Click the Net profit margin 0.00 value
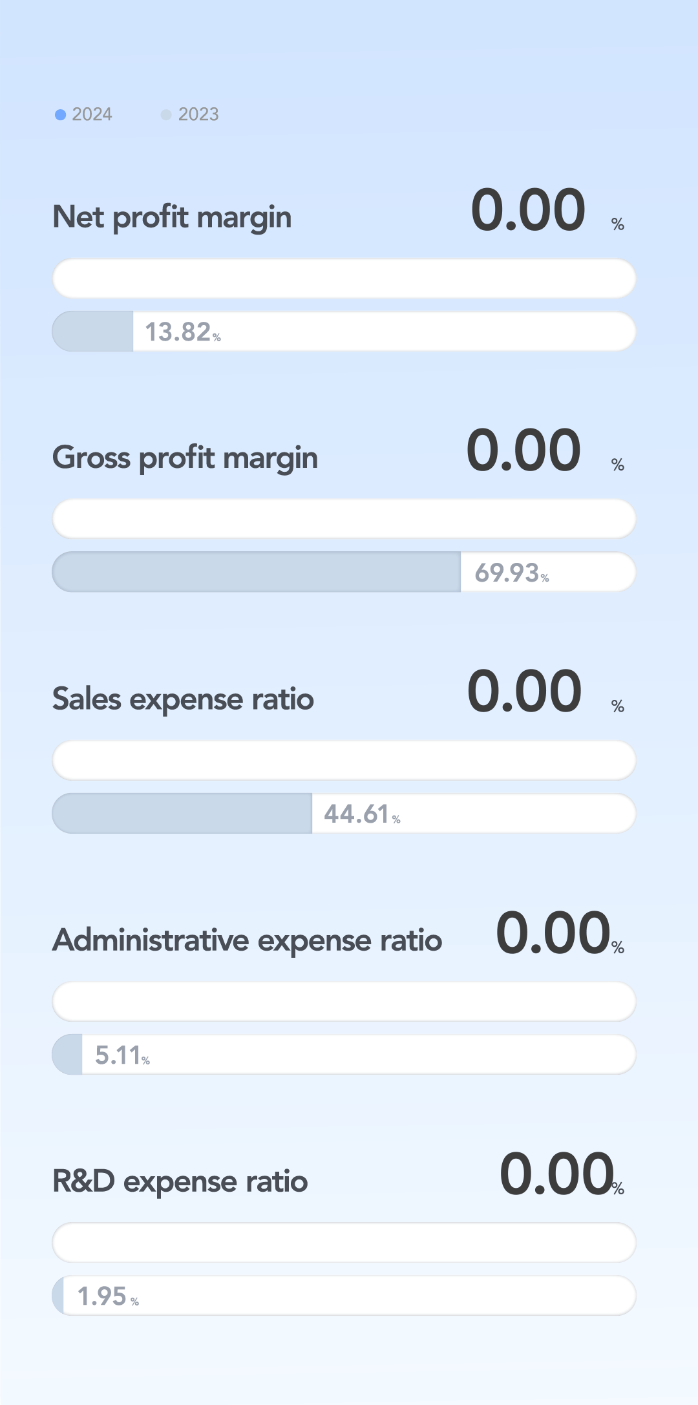 528,211
